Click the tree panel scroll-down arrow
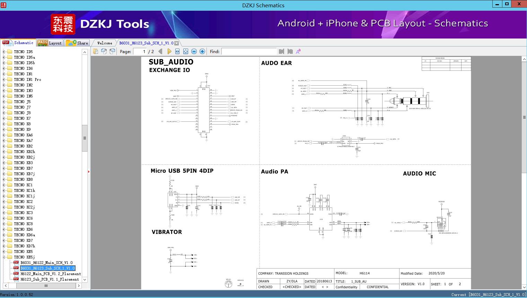This screenshot has width=527, height=298. (85, 280)
